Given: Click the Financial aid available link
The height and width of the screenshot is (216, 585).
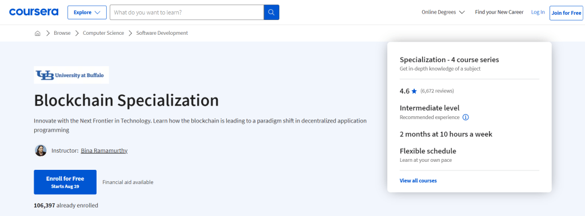Looking at the screenshot, I should coord(127,182).
